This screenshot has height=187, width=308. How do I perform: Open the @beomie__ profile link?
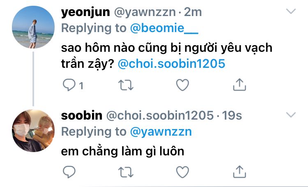(164, 28)
